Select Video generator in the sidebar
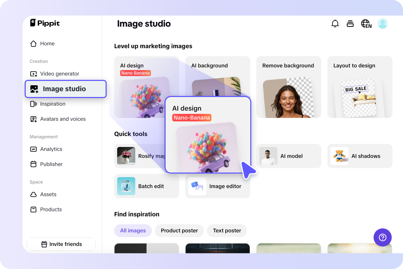This screenshot has height=269, width=403. tap(59, 74)
